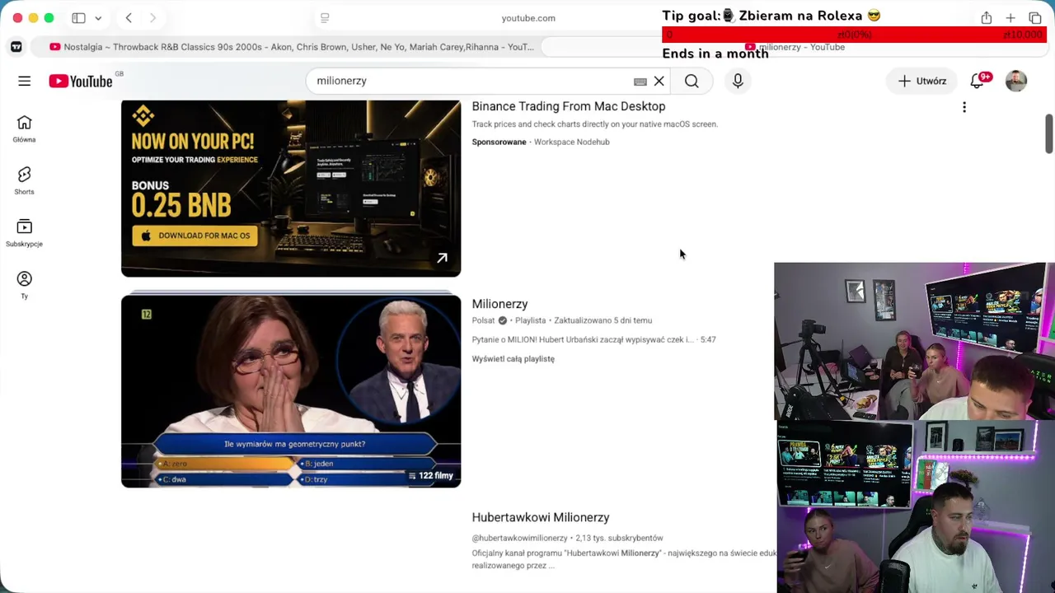Open Shorts from the sidebar
The image size is (1055, 593).
point(24,180)
